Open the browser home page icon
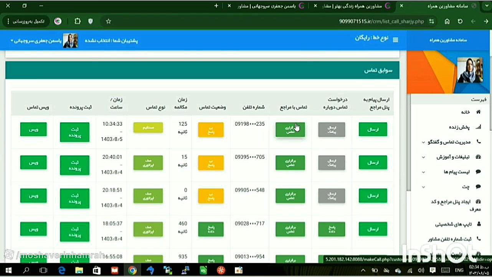Screen dimensions: 492x277 [447, 22]
